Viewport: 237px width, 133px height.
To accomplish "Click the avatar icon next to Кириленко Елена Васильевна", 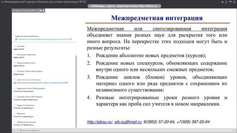I will coord(15,88).
